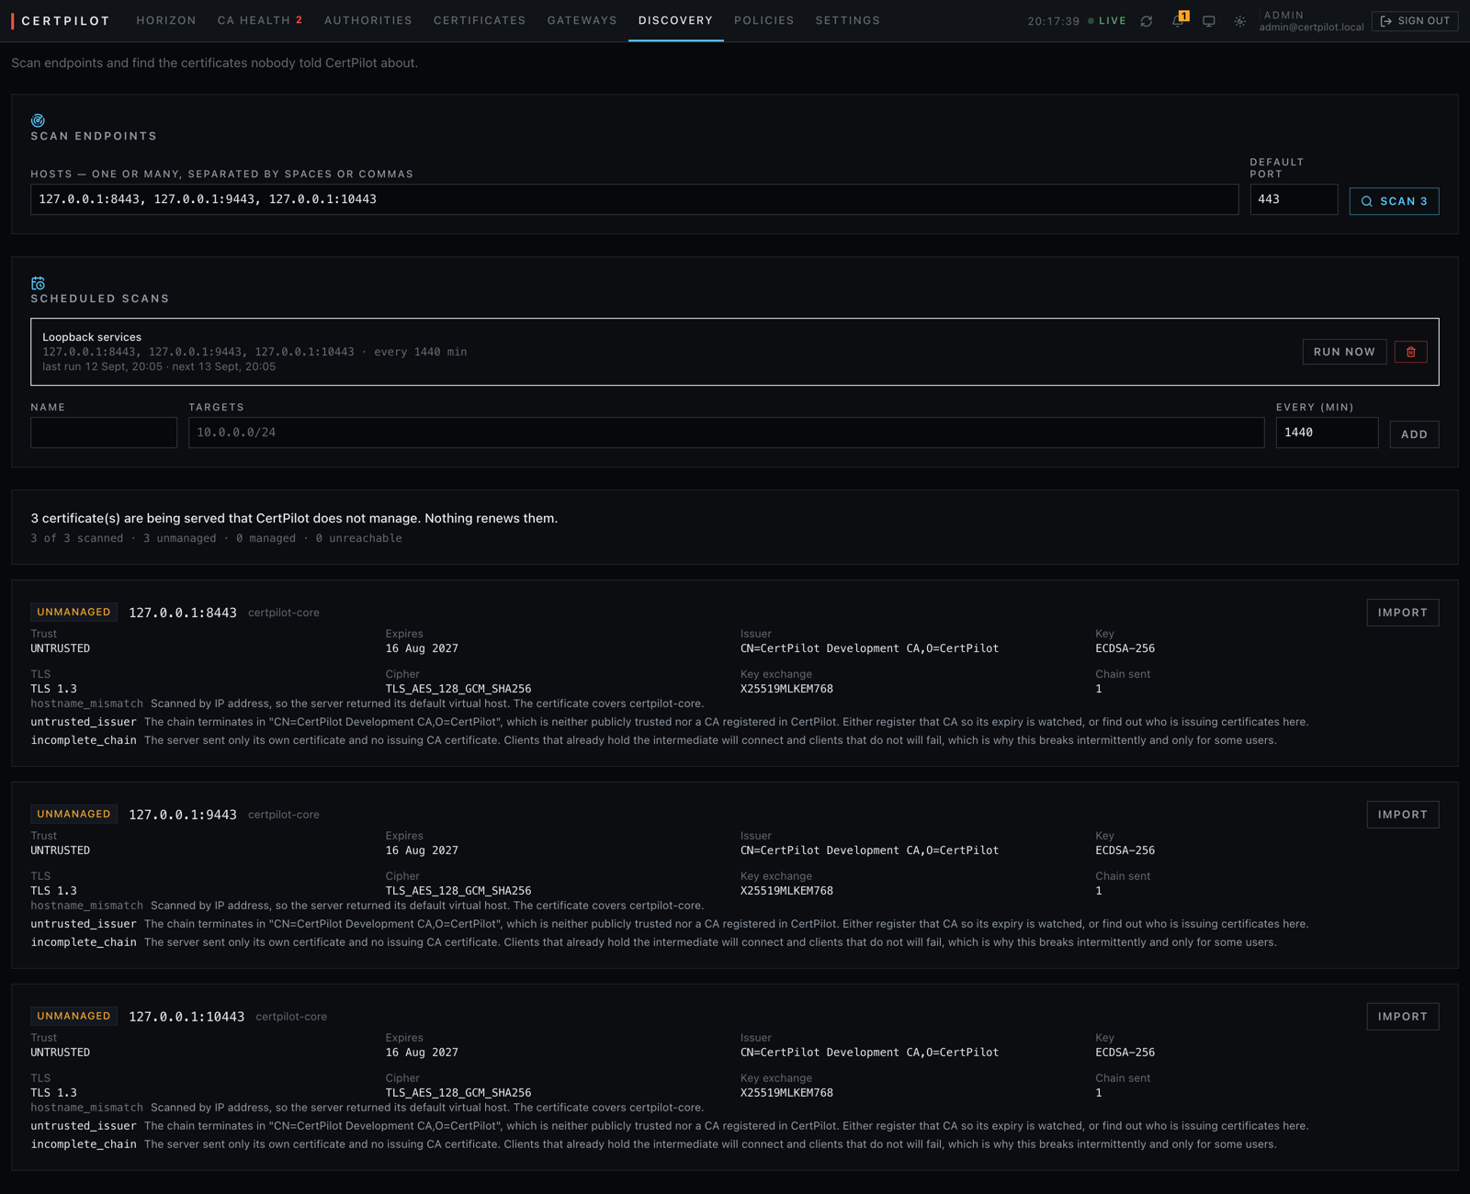Click the 127.0.0.1:10443 endpoint heading

click(x=187, y=1017)
